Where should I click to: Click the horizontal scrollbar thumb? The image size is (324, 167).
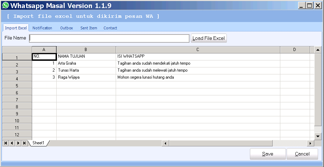click(x=221, y=143)
